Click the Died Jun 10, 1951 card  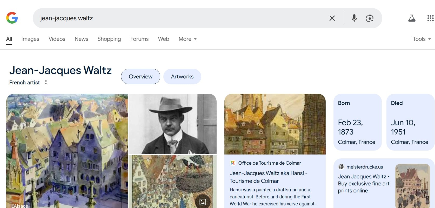click(411, 122)
